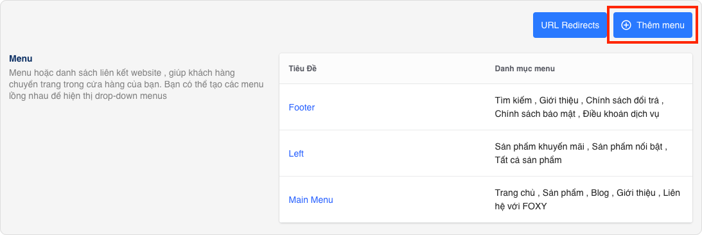The width and height of the screenshot is (702, 235).
Task: Click Điều khoản dịch vụ text
Action: point(622,114)
